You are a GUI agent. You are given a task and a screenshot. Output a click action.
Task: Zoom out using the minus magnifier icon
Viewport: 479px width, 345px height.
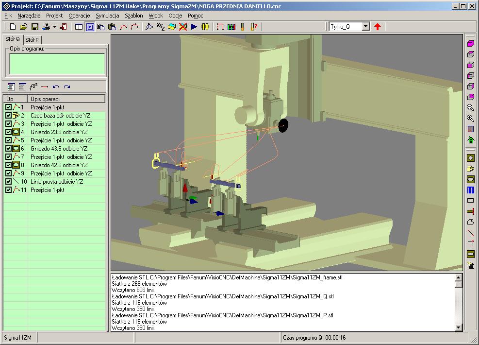point(470,107)
